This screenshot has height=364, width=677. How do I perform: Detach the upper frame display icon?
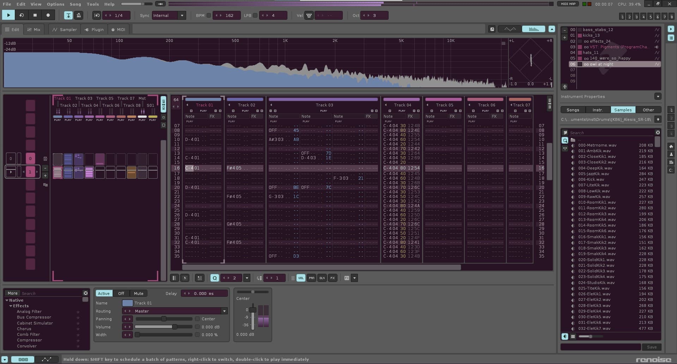(492, 29)
